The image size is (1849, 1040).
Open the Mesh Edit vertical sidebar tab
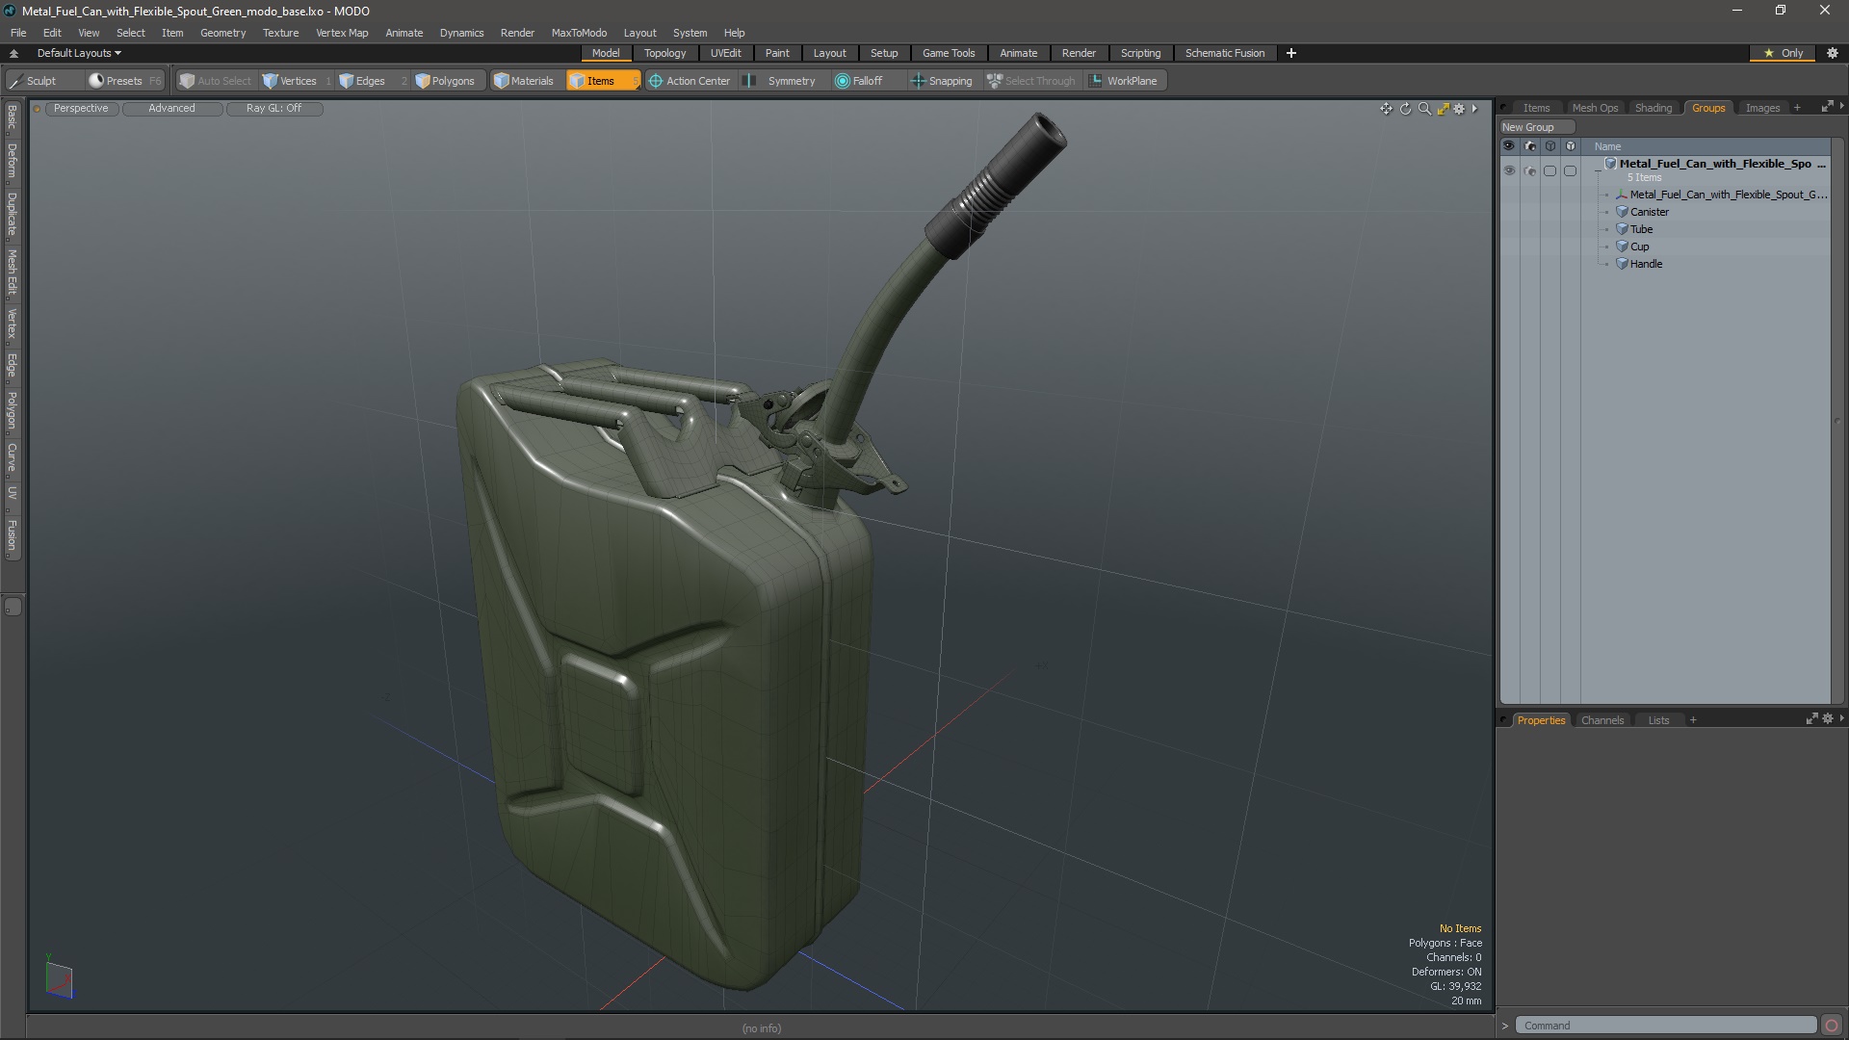pyautogui.click(x=12, y=273)
